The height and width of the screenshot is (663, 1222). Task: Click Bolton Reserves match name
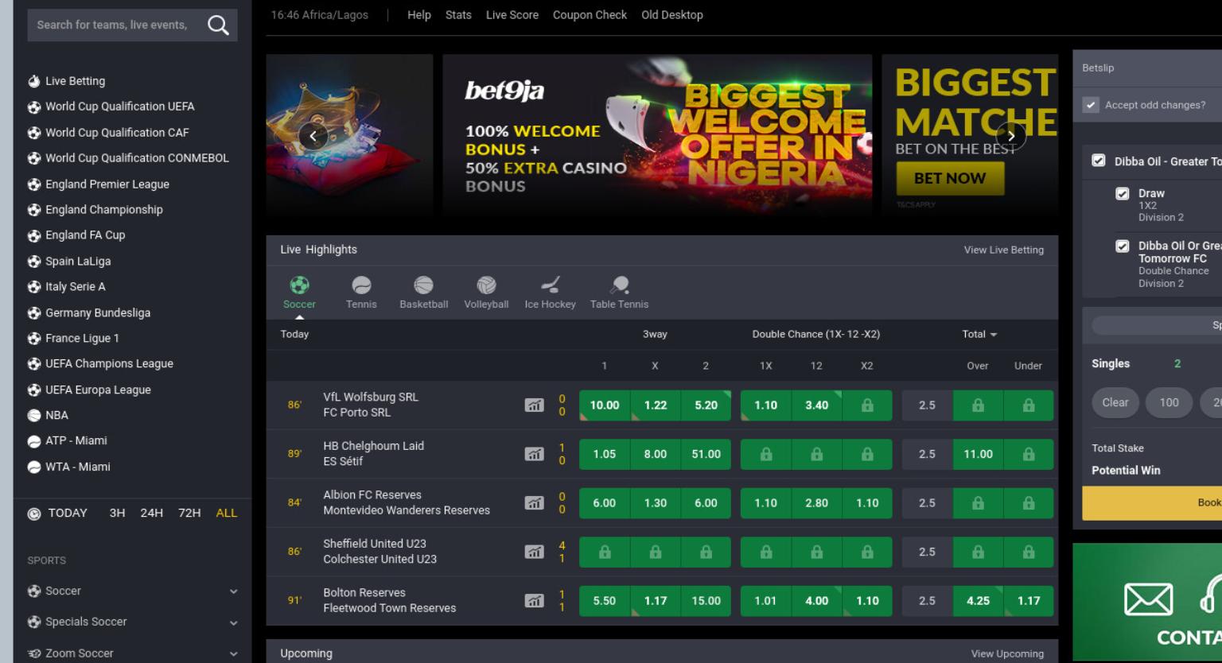tap(364, 593)
